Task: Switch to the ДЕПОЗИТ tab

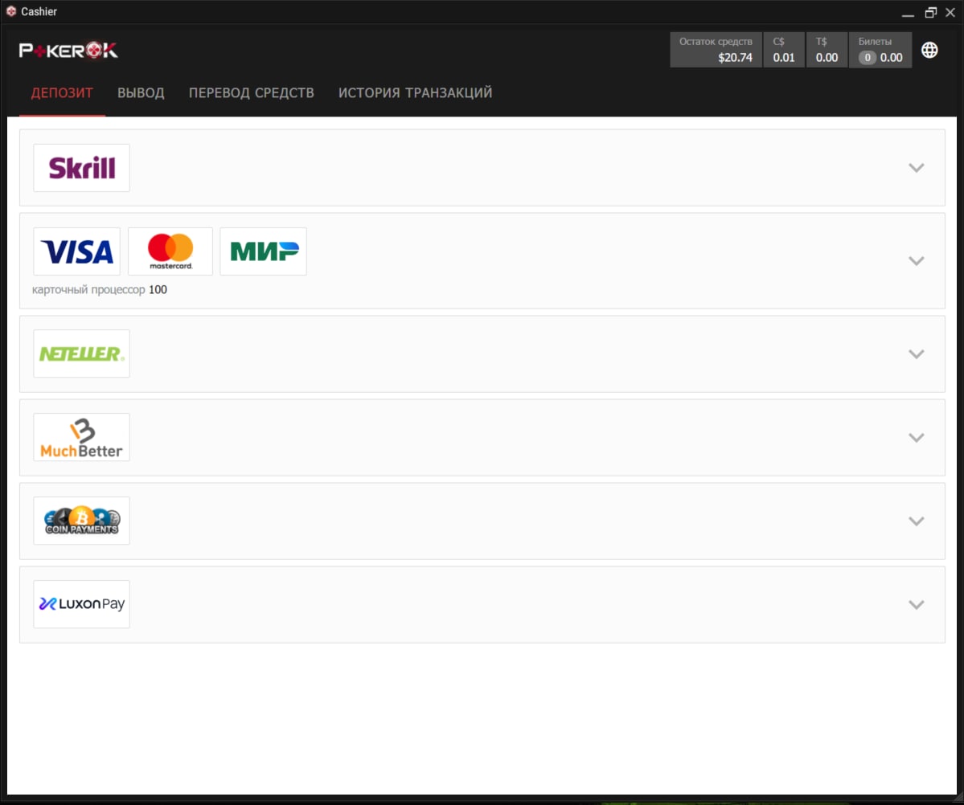Action: click(62, 92)
